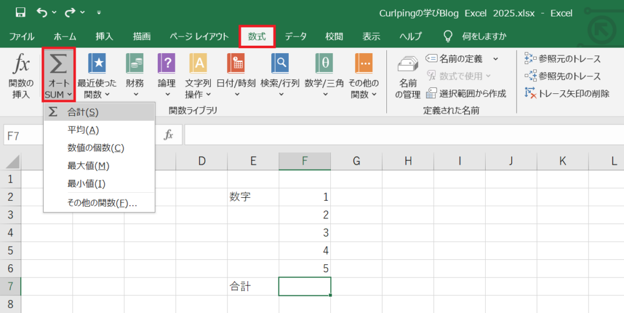Click 参照先のトレース

[x=562, y=76]
